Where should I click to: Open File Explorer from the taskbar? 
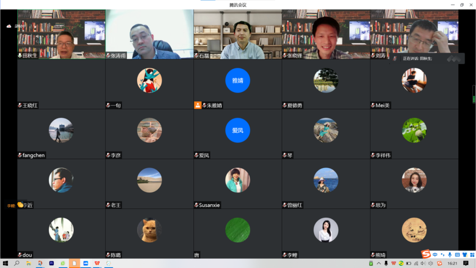[29, 263]
